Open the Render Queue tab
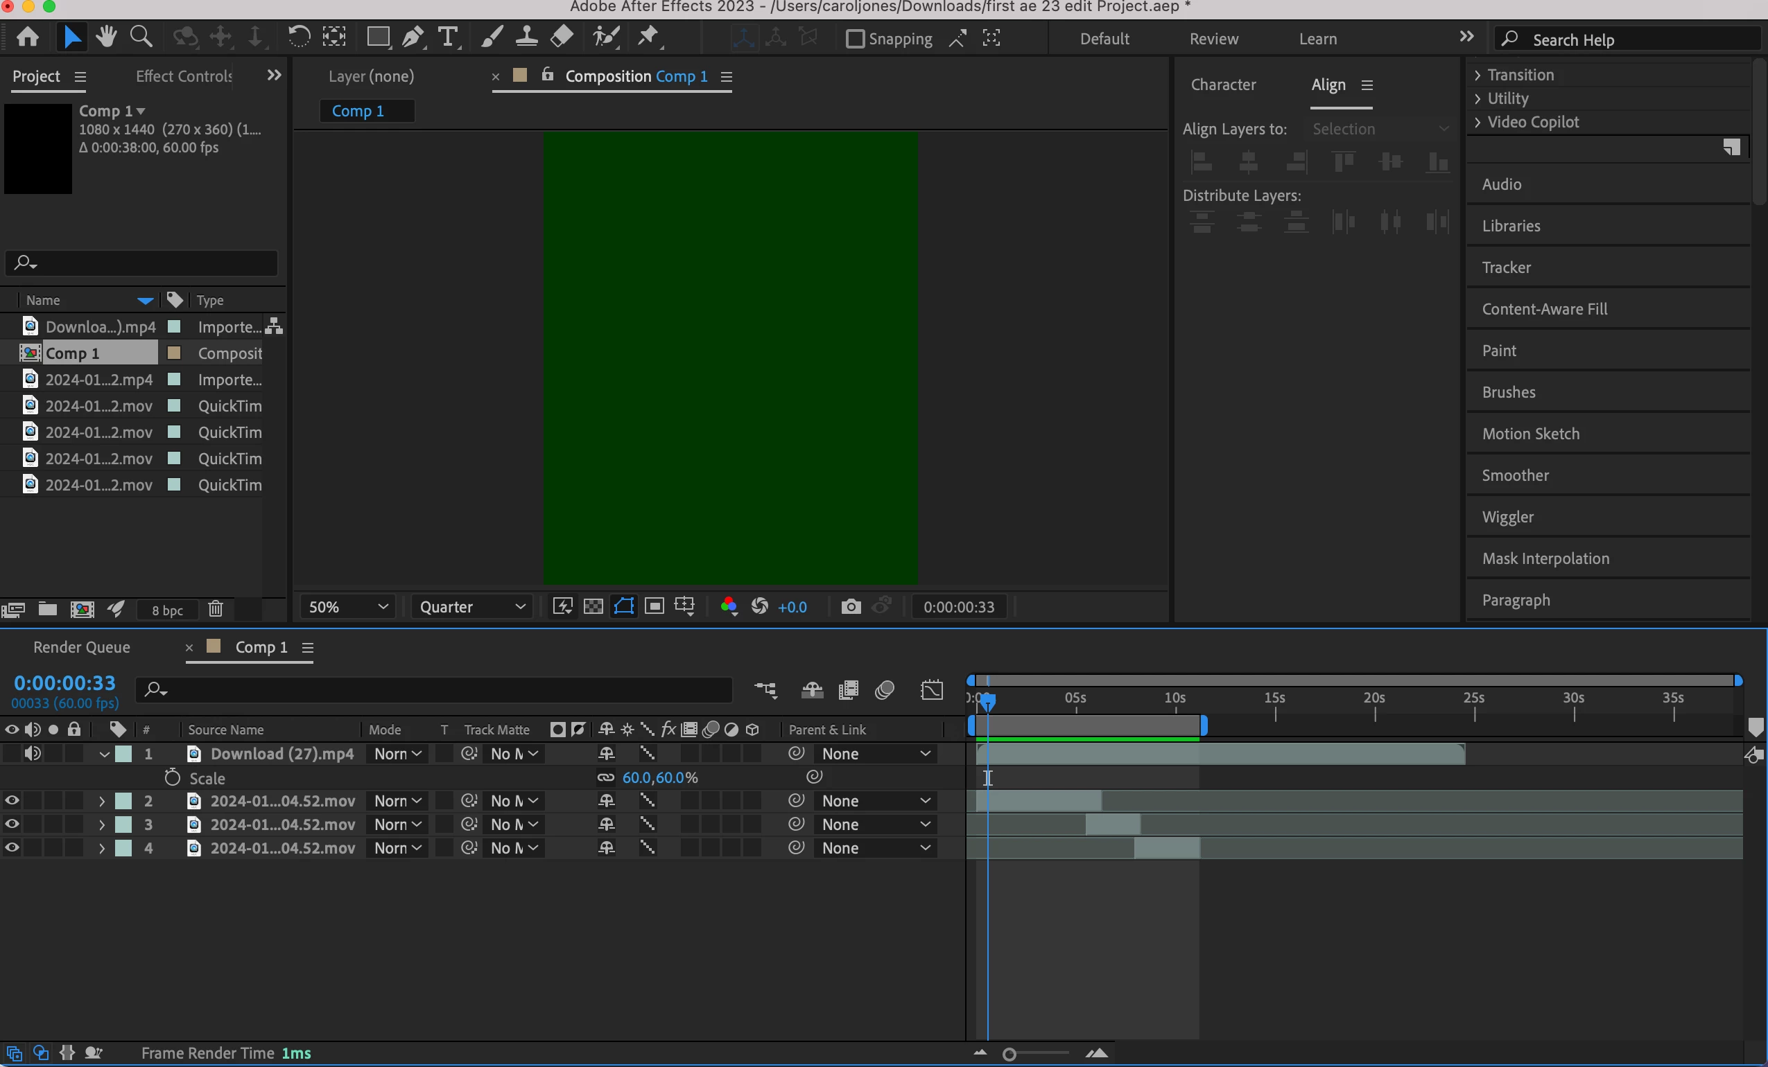The height and width of the screenshot is (1067, 1768). click(82, 647)
